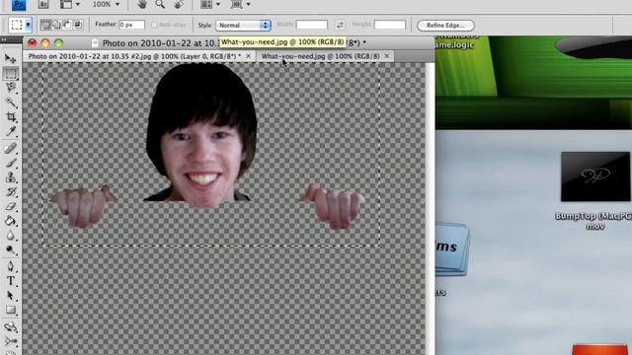Select the Dodge tool
The height and width of the screenshot is (355, 632).
coord(11,249)
